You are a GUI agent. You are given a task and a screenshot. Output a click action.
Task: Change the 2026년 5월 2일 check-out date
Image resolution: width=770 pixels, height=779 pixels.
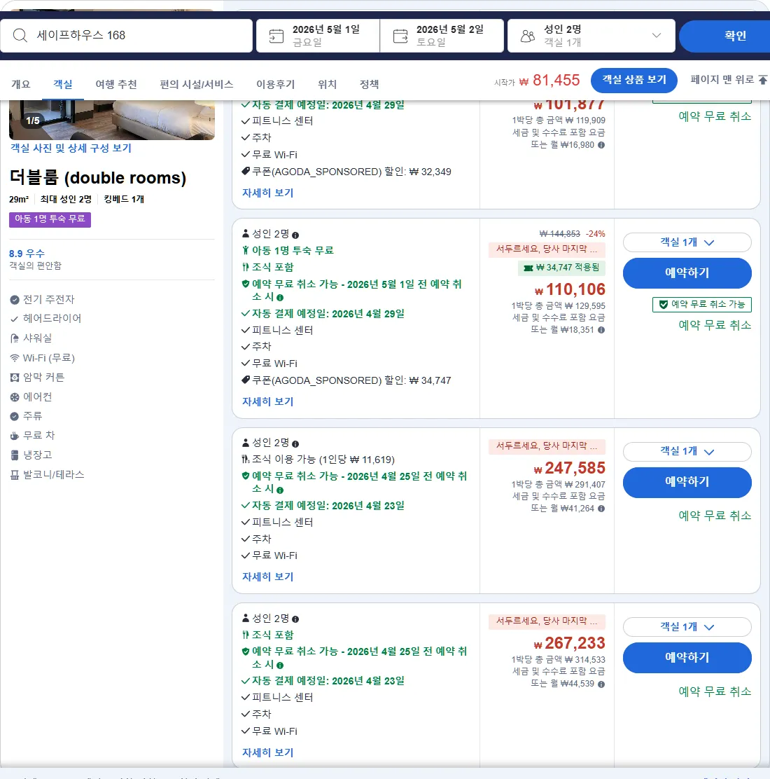click(x=442, y=36)
